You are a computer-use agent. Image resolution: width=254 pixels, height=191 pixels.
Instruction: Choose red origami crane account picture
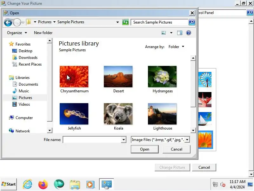(205, 100)
